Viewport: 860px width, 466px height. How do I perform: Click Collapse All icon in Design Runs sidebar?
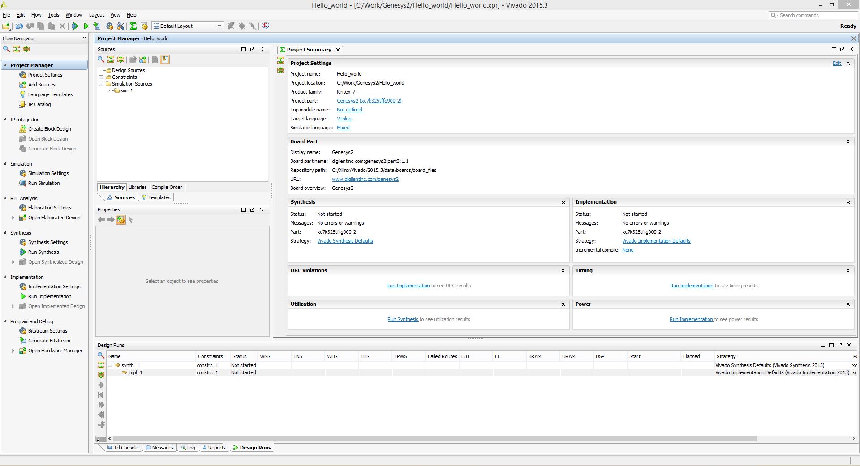(x=101, y=365)
